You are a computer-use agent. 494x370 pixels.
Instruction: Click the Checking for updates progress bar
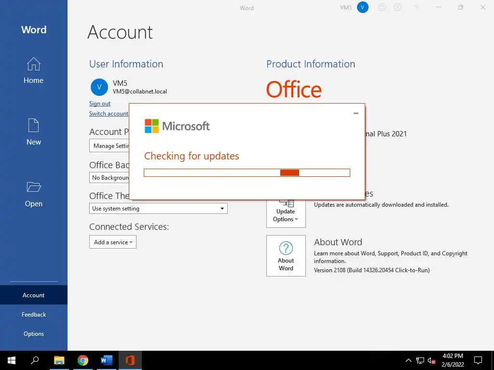[247, 173]
